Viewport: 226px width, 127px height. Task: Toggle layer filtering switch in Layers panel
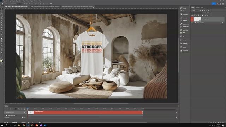tap(211, 10)
